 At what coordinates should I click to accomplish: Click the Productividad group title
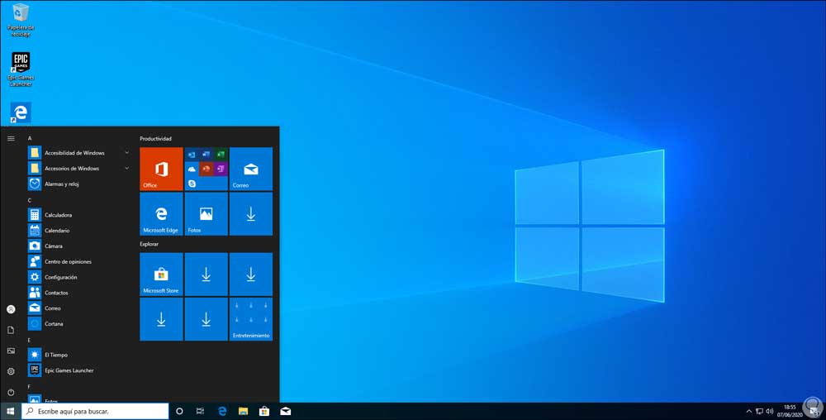(x=155, y=139)
